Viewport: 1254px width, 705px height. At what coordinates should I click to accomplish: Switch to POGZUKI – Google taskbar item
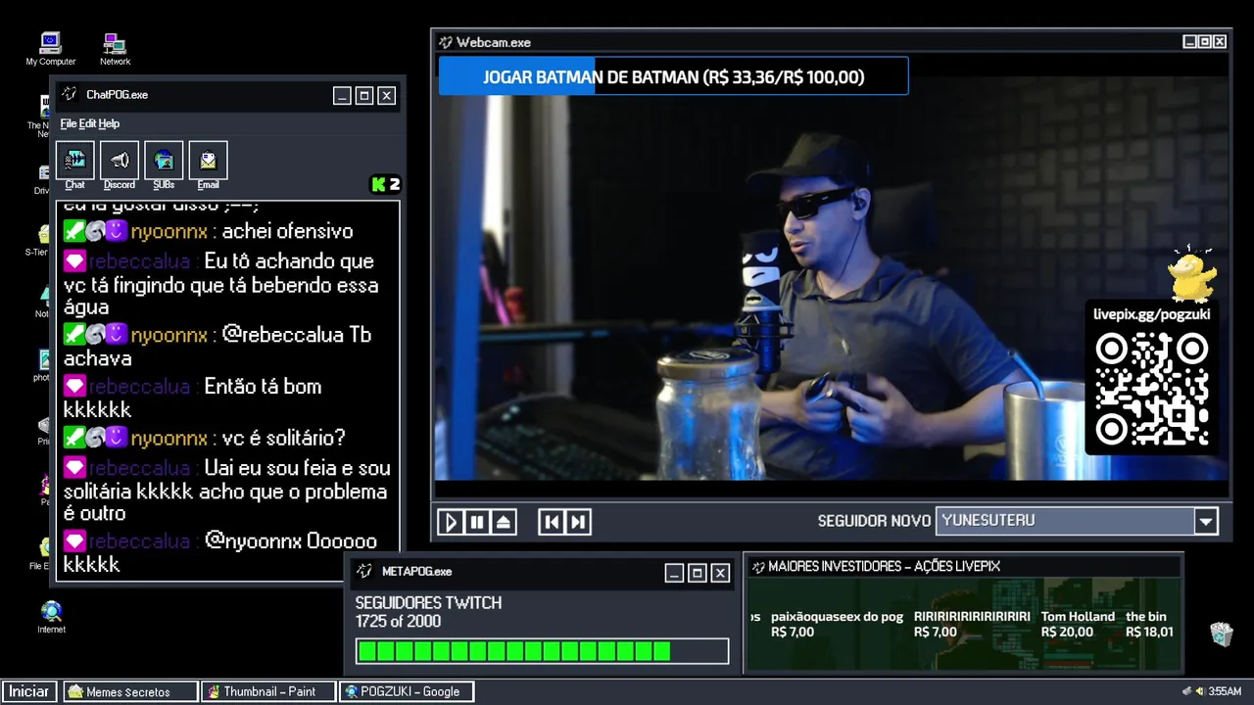(407, 691)
